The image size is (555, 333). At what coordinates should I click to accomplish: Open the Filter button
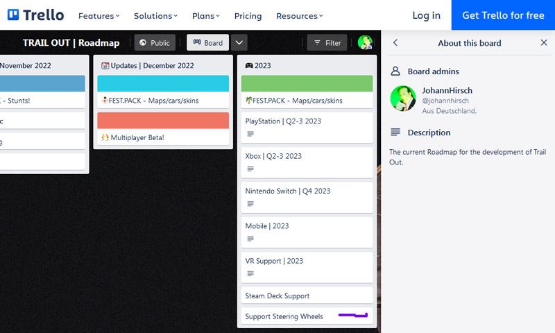pyautogui.click(x=327, y=42)
